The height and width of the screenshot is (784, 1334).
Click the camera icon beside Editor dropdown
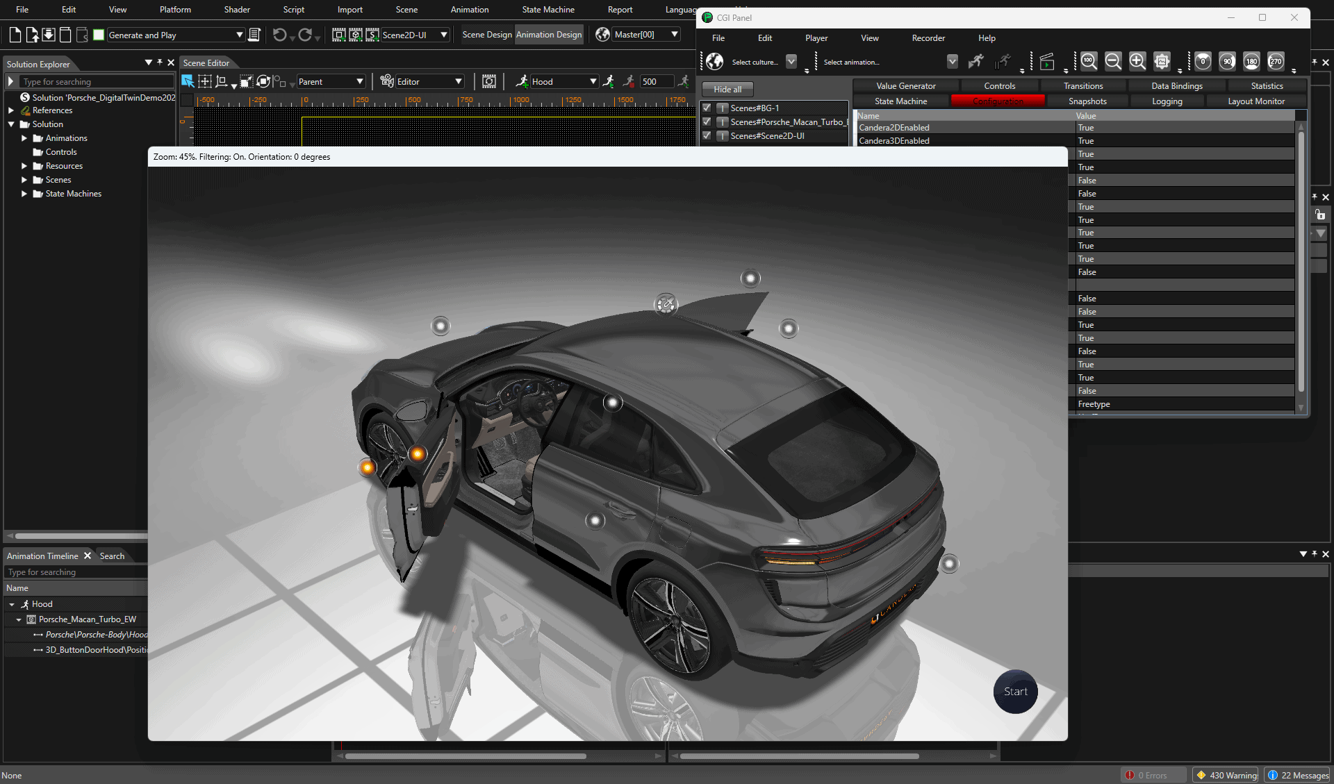[x=387, y=81]
